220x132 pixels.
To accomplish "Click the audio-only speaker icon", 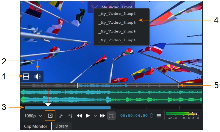I will [x=38, y=77].
